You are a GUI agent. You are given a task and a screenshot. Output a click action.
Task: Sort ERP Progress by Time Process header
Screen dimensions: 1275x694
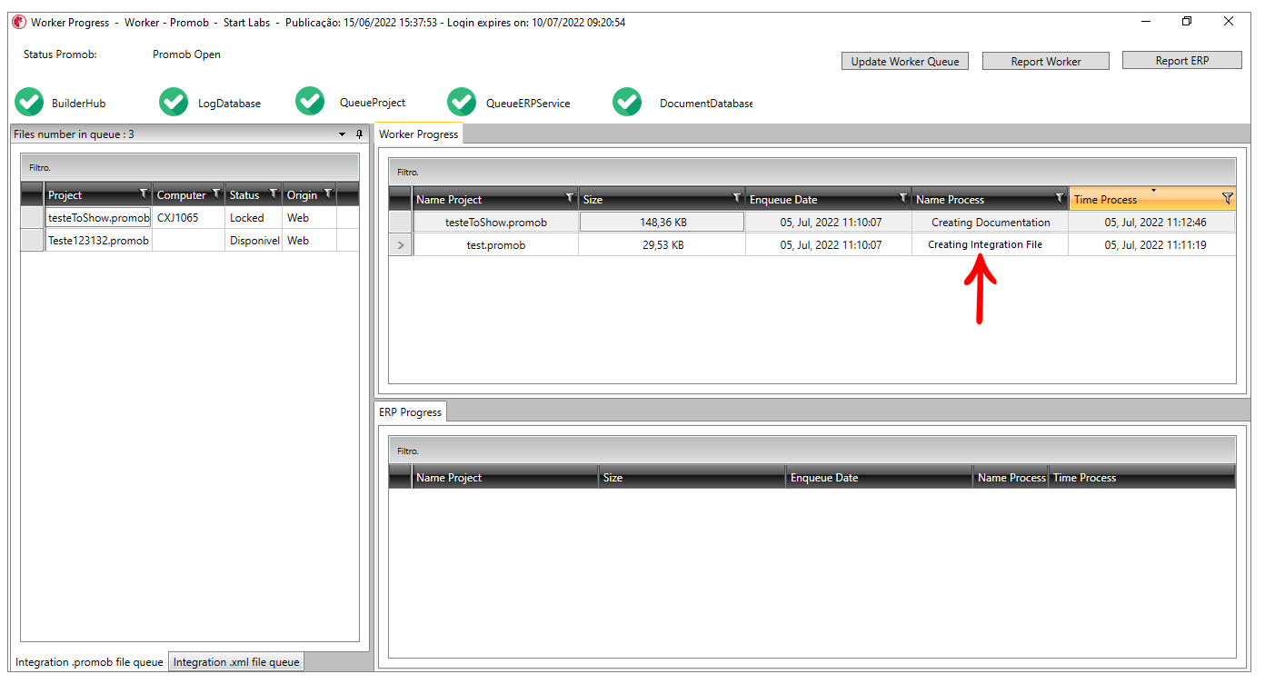click(x=1142, y=477)
